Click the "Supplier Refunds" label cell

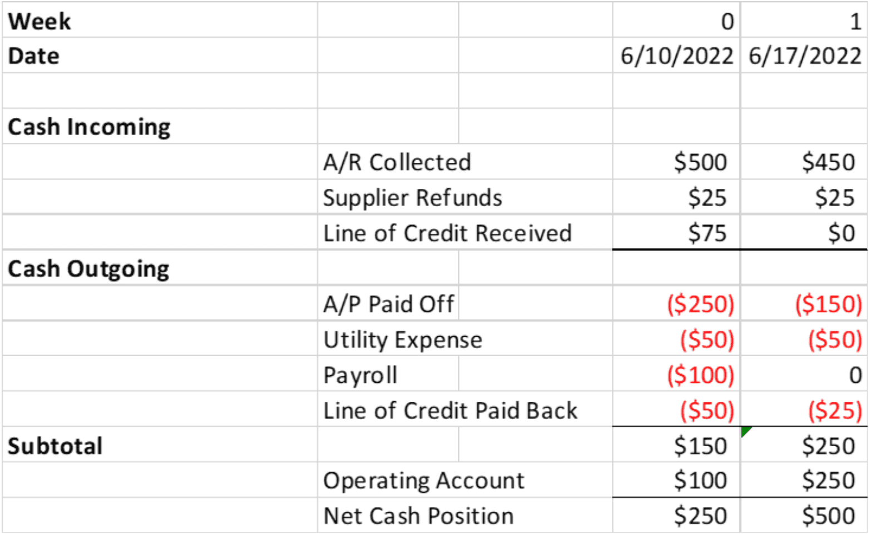coord(412,198)
